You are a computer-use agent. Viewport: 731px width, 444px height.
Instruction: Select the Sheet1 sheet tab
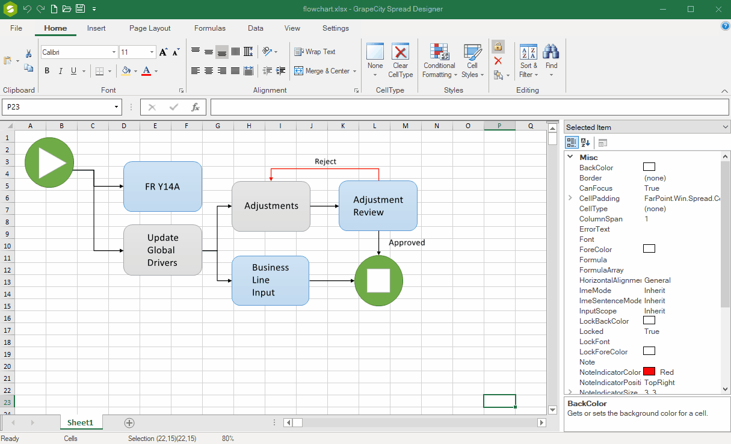tap(81, 423)
